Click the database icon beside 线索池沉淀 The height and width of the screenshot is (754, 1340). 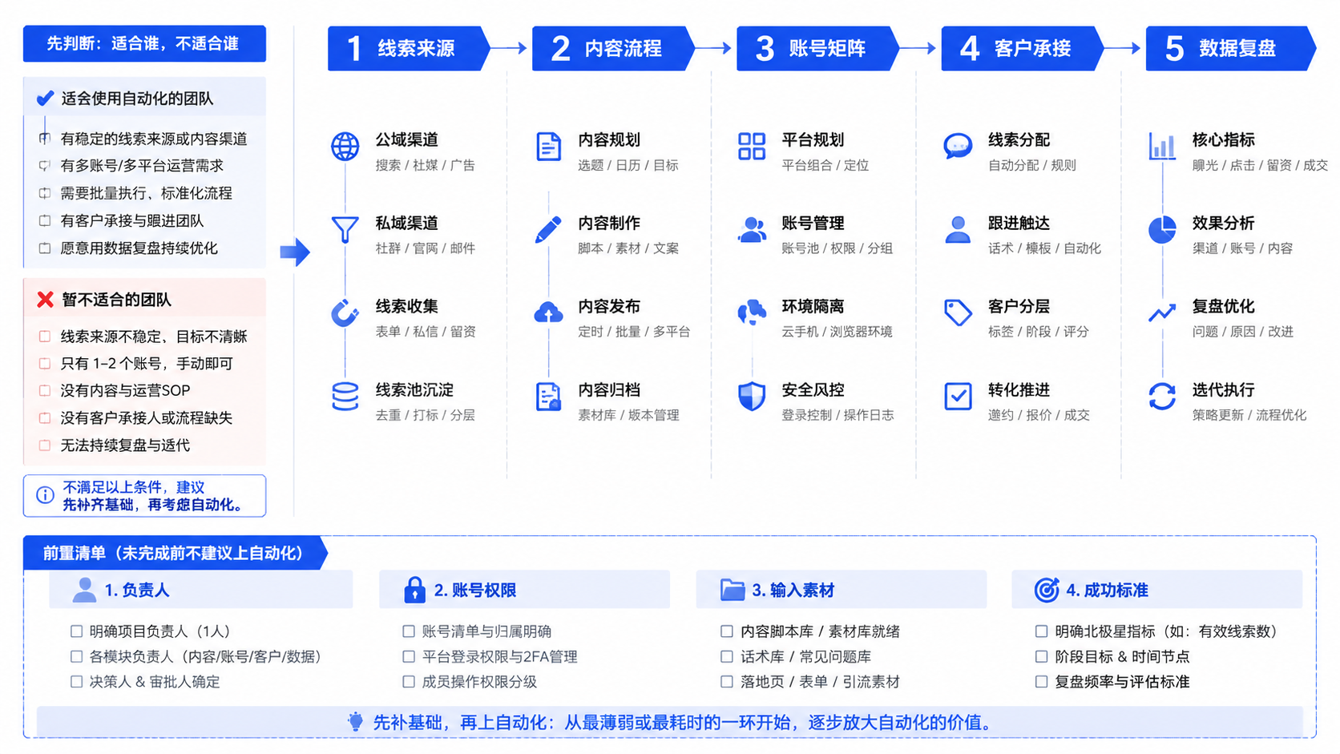click(345, 397)
